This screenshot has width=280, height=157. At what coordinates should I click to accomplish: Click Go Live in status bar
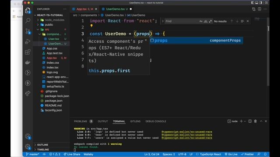click(231, 154)
